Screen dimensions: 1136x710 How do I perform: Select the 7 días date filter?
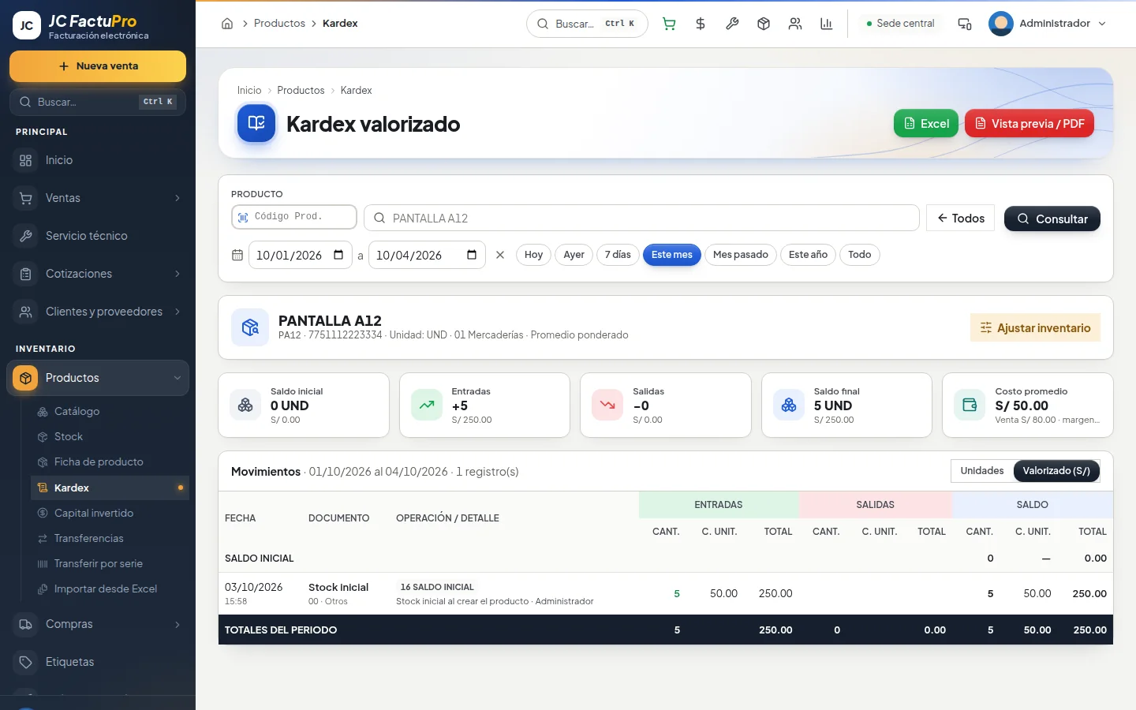(x=618, y=255)
